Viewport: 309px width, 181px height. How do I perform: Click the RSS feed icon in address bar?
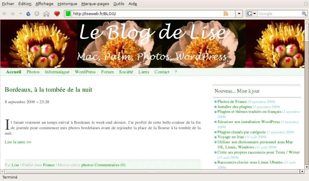click(x=225, y=14)
